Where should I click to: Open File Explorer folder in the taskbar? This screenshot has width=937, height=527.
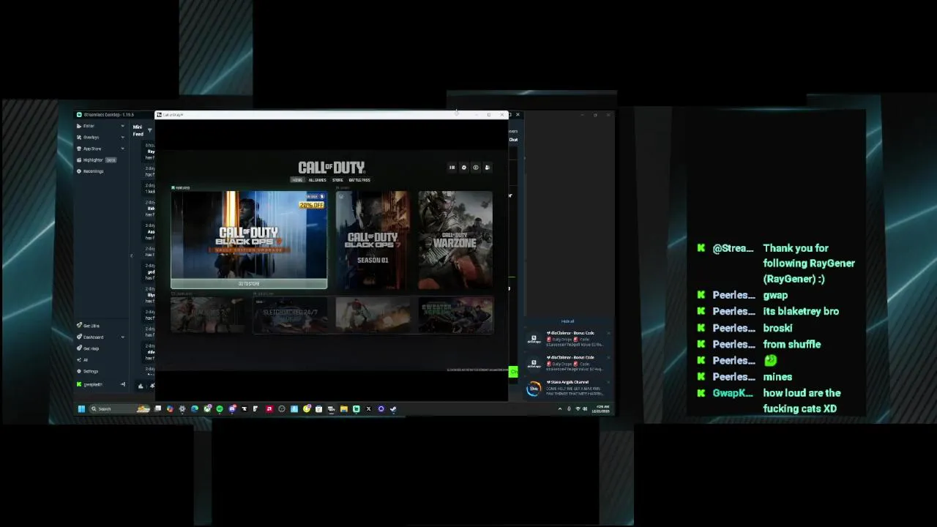coord(343,409)
